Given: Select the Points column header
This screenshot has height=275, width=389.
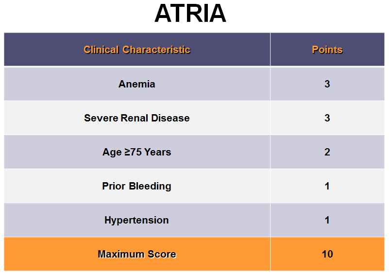Looking at the screenshot, I should tap(327, 50).
